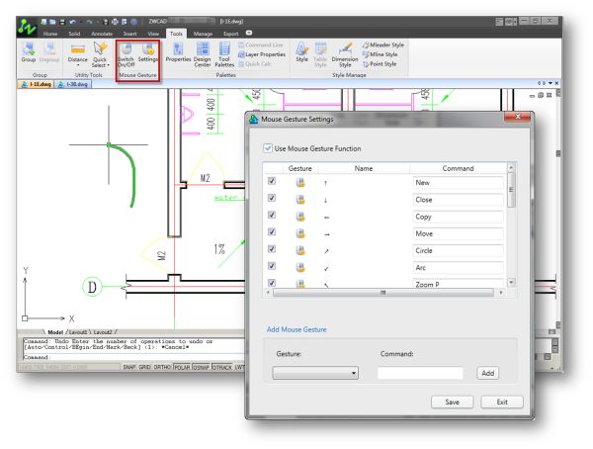Click Undo in quick access toolbar

click(x=72, y=22)
